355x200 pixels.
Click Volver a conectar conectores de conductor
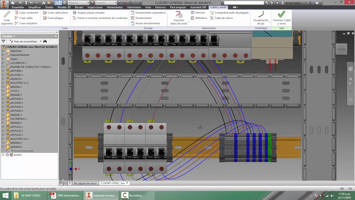[100, 18]
